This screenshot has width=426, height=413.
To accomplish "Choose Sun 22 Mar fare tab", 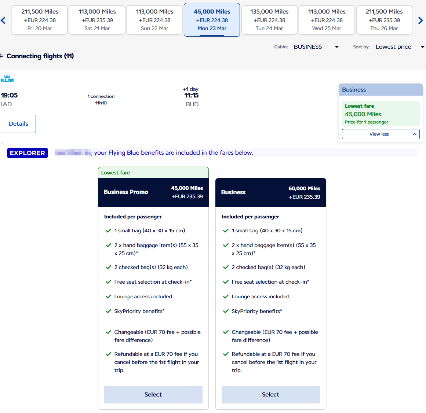I will 154,20.
